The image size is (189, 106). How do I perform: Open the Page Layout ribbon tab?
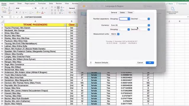30,4
